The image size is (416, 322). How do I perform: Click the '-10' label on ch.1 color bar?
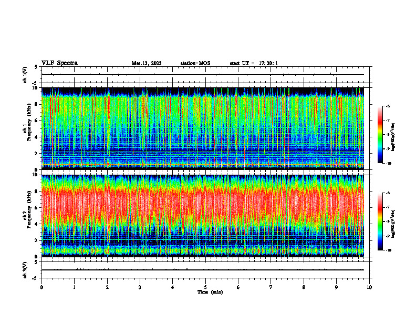(x=388, y=164)
